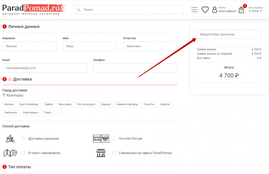Select Доставка курьером radio button
This screenshot has height=174, width=269.
(23, 139)
